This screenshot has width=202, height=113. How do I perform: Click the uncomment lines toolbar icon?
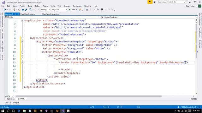98,10
